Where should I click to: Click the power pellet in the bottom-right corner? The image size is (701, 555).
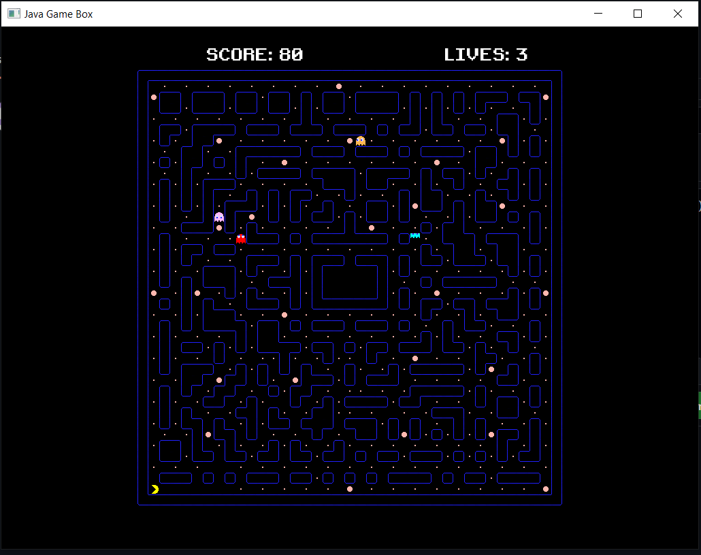(545, 488)
